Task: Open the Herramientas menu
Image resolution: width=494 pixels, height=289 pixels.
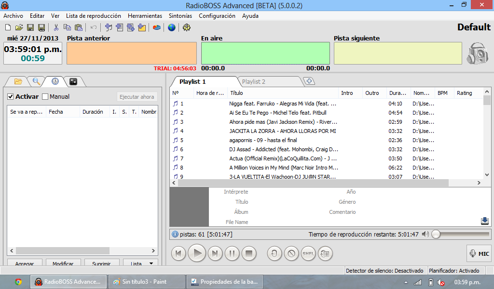Action: coord(145,16)
